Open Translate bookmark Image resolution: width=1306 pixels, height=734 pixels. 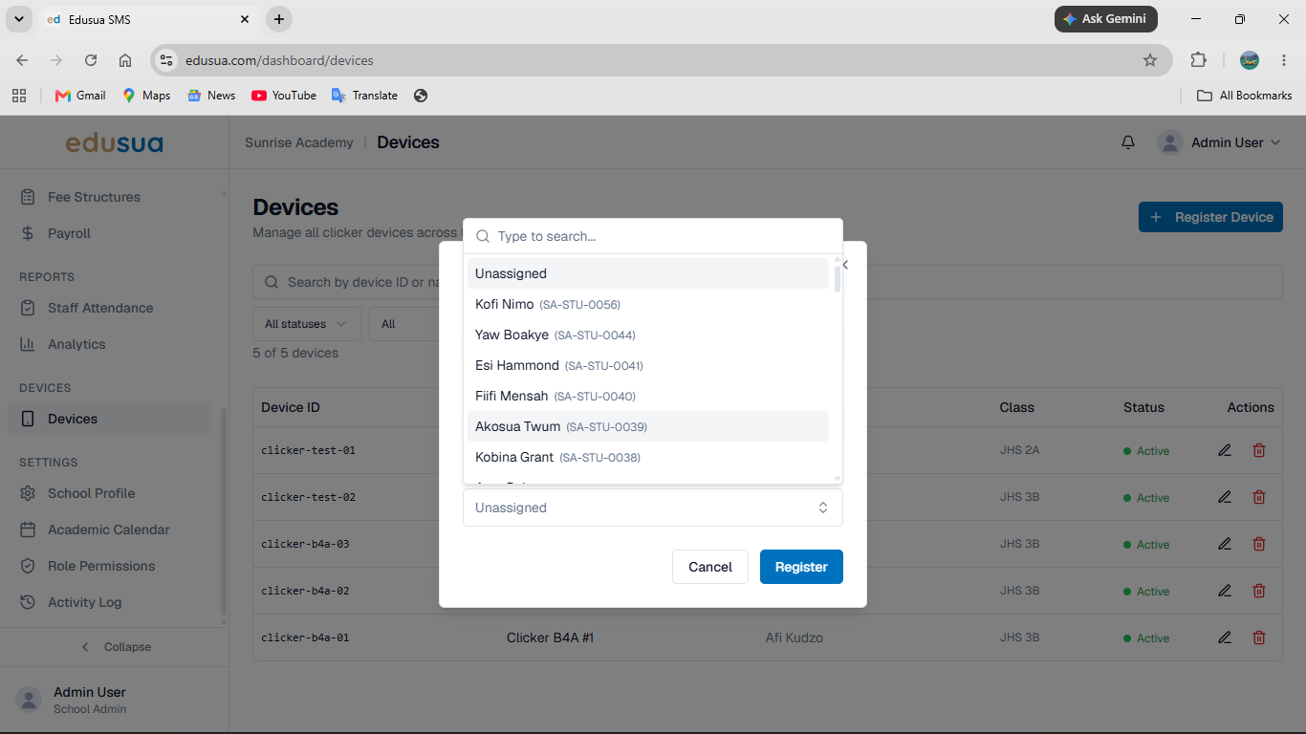coord(364,96)
